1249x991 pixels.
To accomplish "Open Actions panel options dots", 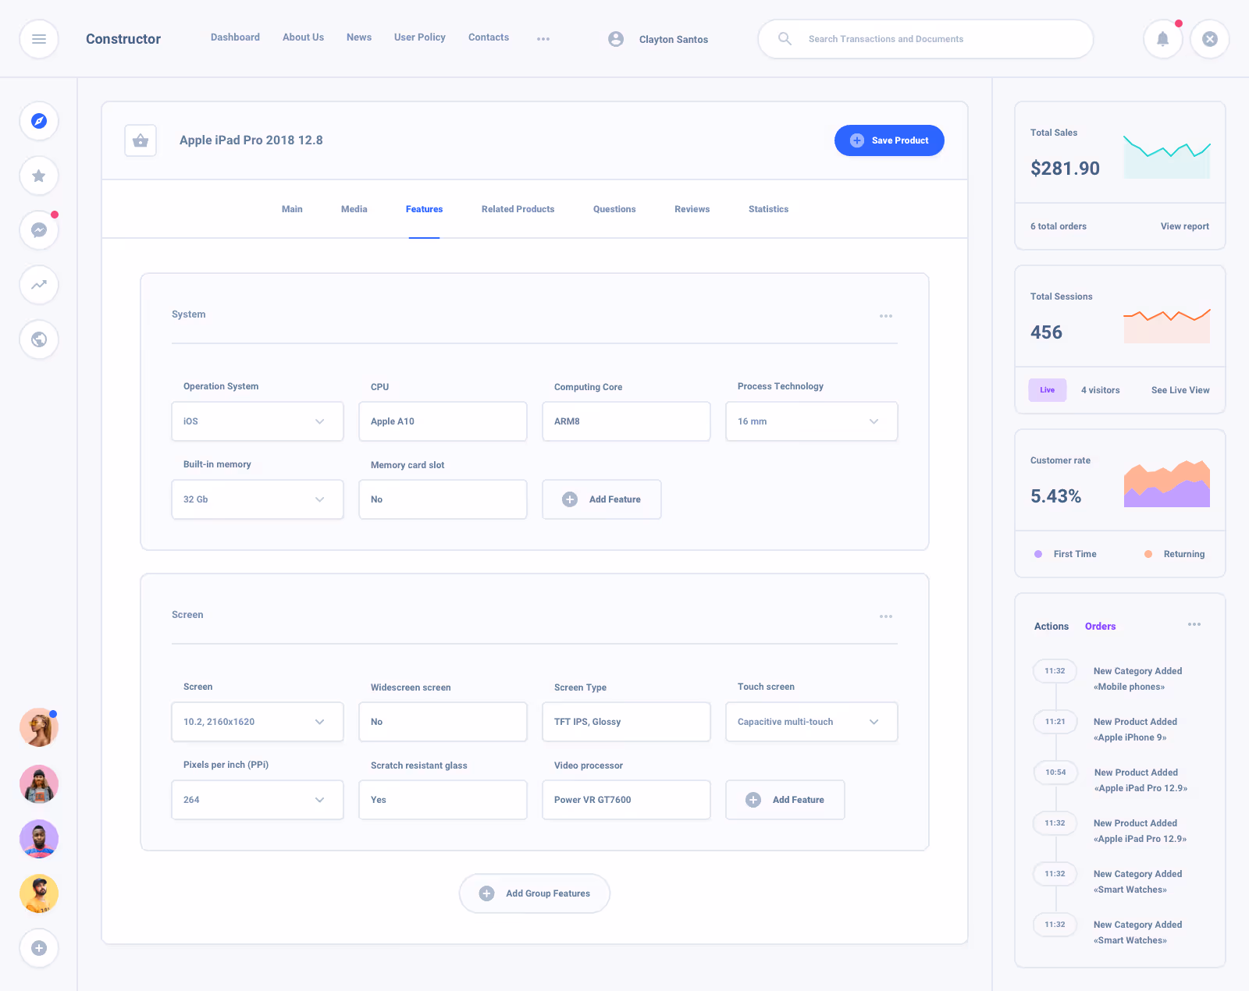I will 1194,624.
